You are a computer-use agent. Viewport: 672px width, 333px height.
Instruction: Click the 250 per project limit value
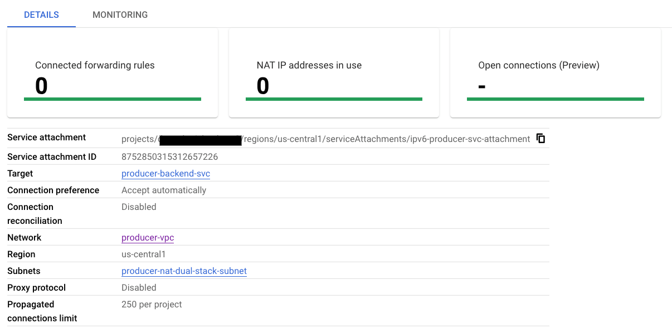tap(152, 305)
